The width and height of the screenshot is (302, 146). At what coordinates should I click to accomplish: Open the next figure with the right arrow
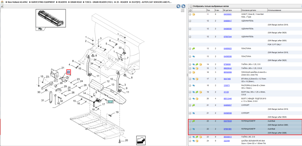(x=183, y=6)
